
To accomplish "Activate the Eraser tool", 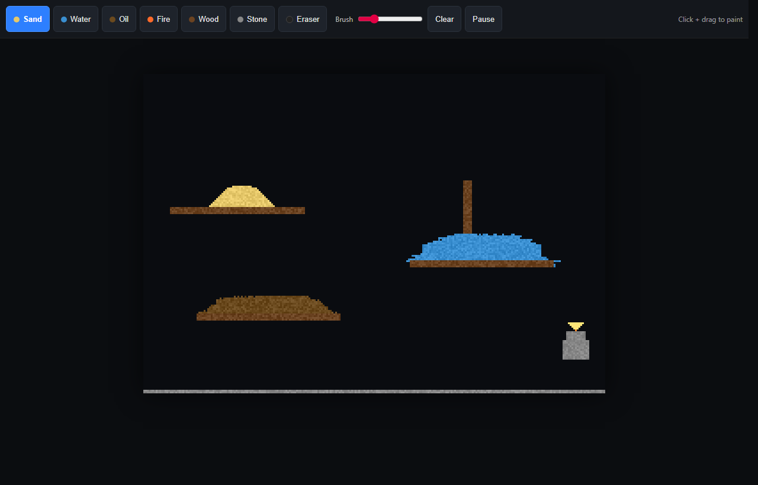I will [x=303, y=19].
